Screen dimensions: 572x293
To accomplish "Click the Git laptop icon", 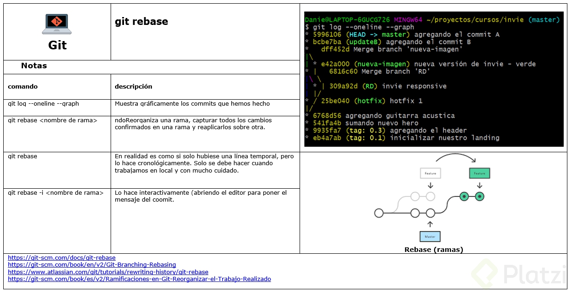I will (57, 24).
